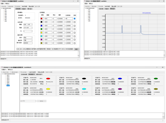Click the app logo in the bottom window title bar
This screenshot has width=166, height=123.
tap(2, 67)
